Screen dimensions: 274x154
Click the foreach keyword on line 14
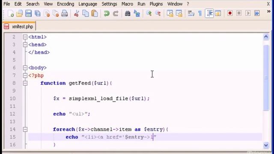(64, 129)
